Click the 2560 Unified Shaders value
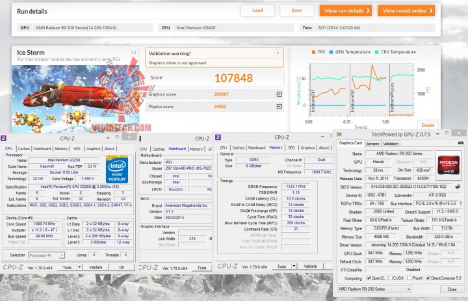468x301 pixels. coord(383,211)
